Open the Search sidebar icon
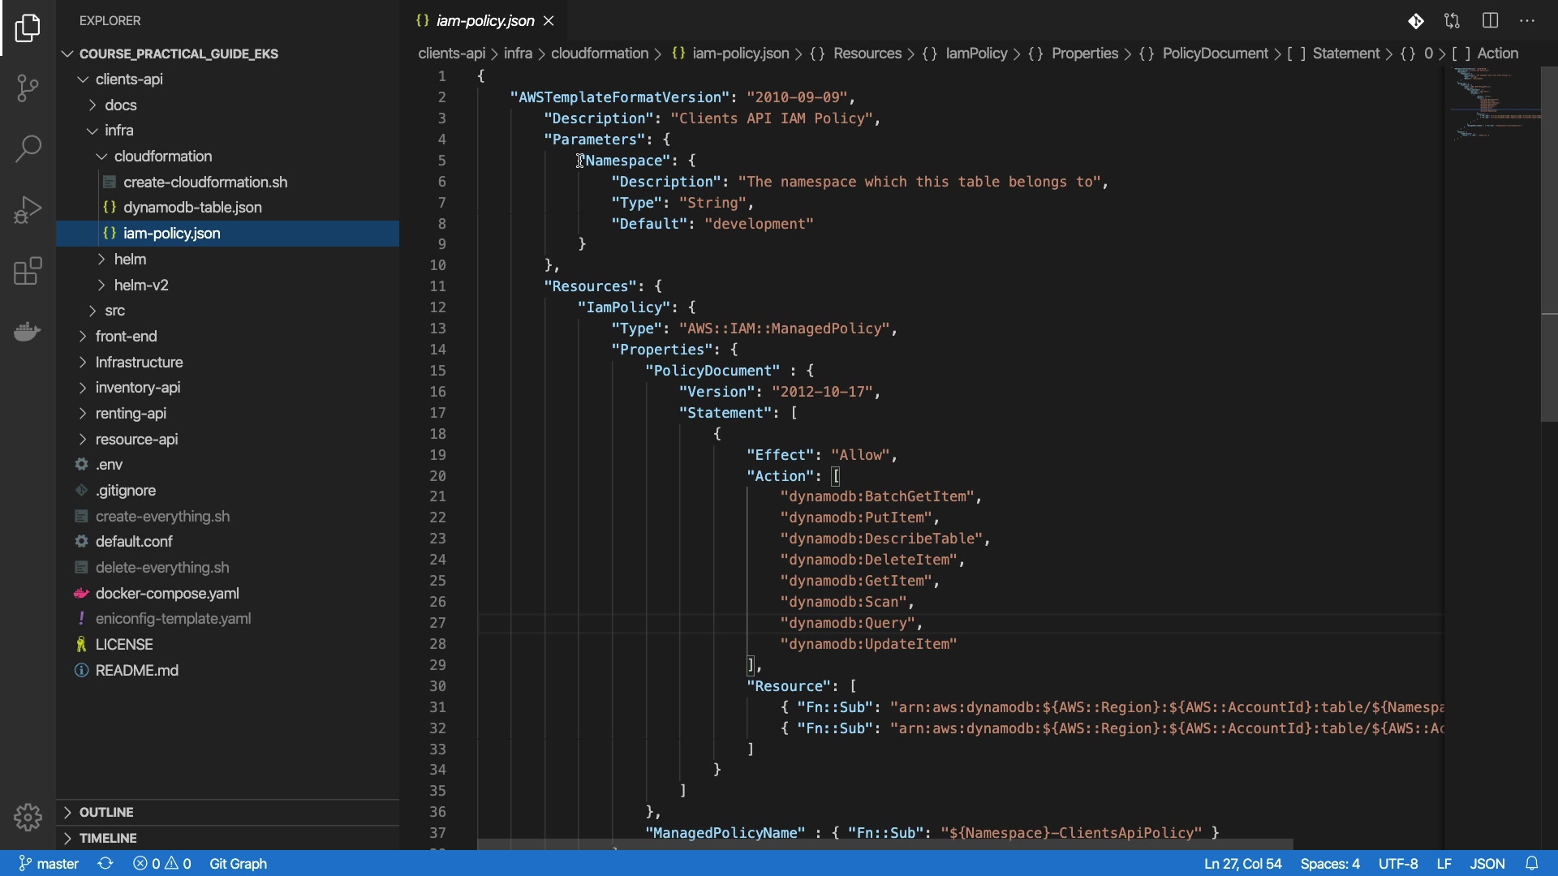Viewport: 1558px width, 876px height. [x=28, y=148]
